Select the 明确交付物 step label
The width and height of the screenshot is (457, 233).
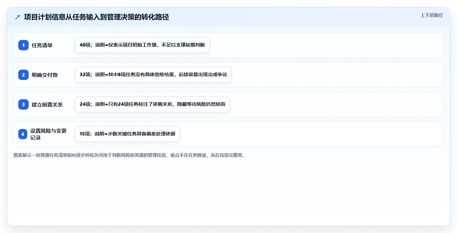click(x=44, y=75)
